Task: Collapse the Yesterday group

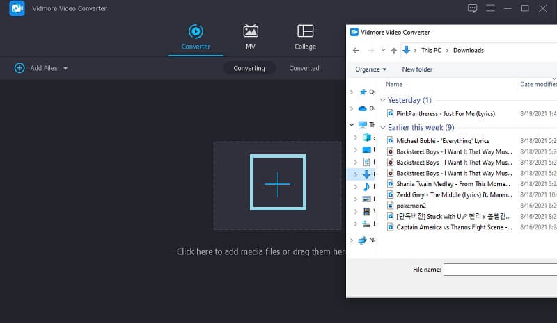Action: click(x=382, y=101)
